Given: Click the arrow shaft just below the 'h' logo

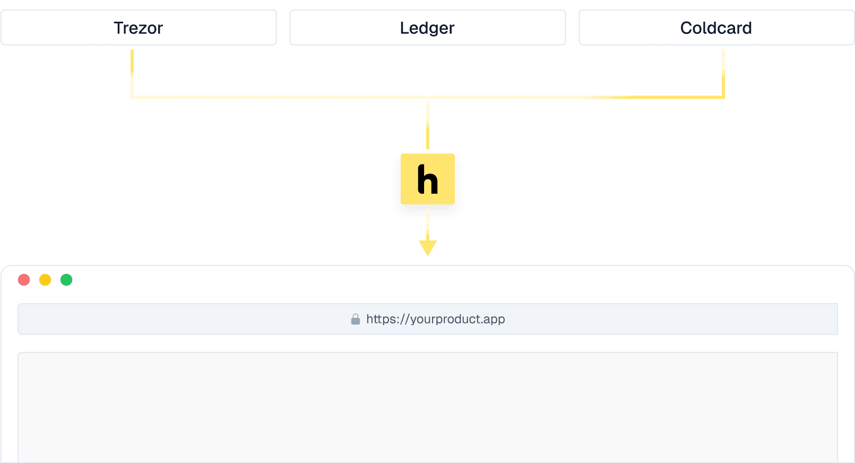Looking at the screenshot, I should (x=427, y=223).
